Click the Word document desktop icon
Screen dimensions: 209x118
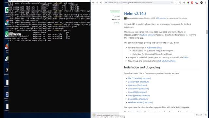tap(7, 94)
